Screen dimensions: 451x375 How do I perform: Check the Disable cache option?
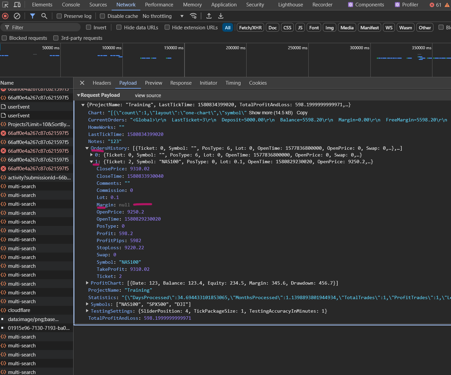pos(103,16)
